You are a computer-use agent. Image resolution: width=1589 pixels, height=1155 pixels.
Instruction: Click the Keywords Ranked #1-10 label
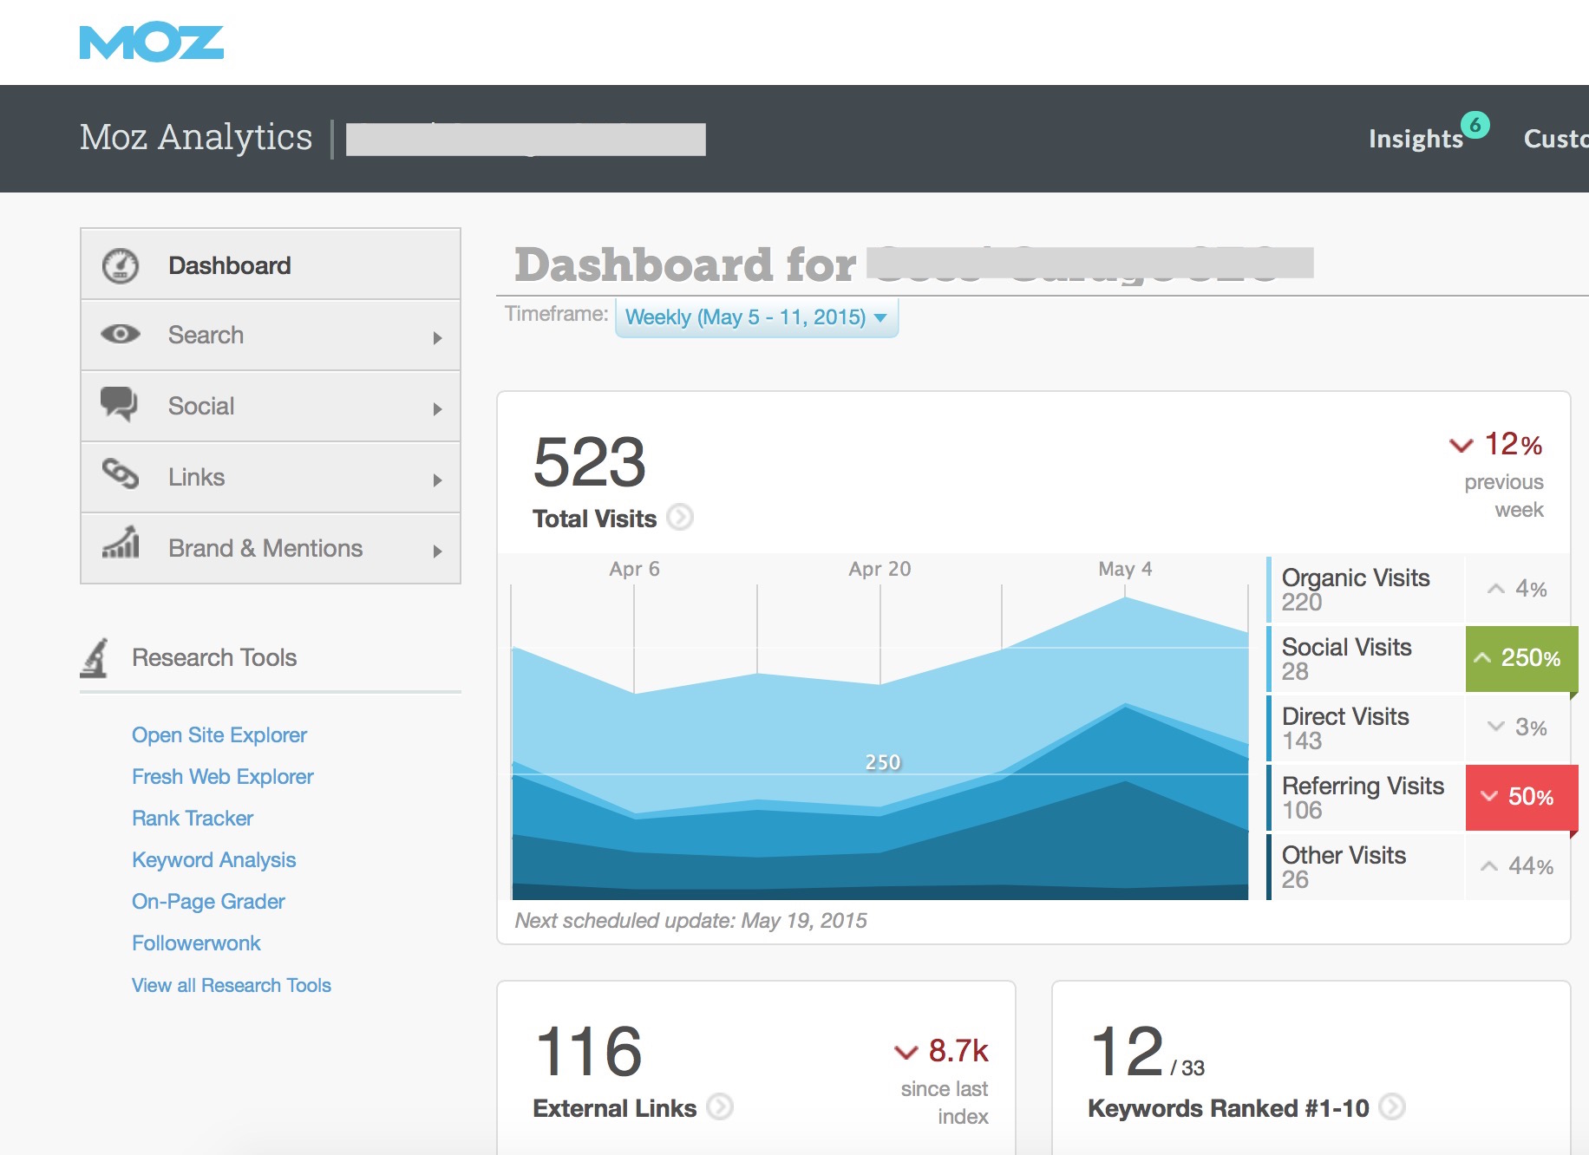[1228, 1108]
